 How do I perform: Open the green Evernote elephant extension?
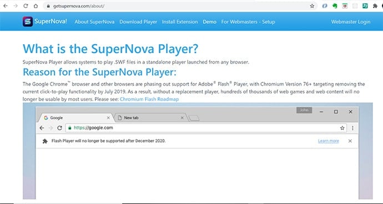point(335,6)
